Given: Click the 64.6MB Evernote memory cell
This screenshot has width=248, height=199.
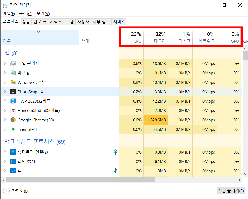Looking at the screenshot, I should pyautogui.click(x=156, y=129).
